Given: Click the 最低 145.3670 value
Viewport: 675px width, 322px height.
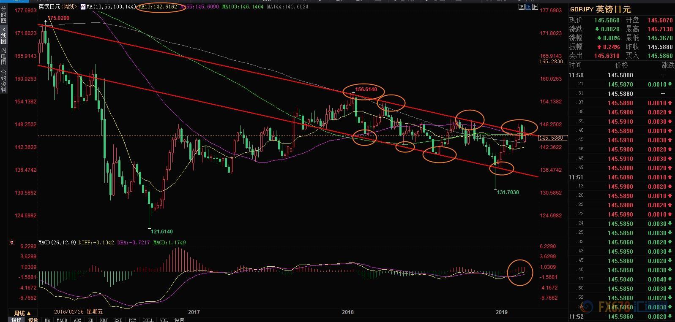Looking at the screenshot, I should pos(660,38).
